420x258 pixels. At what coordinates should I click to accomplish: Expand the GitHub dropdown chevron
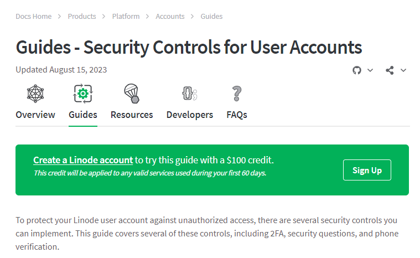pos(370,70)
